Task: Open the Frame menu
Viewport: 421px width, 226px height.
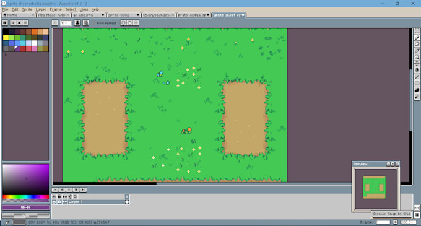Action: (56, 9)
